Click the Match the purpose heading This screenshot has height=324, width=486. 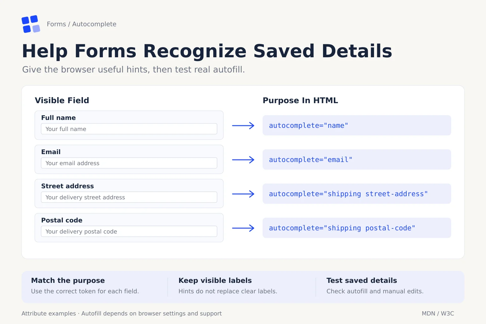[x=68, y=280]
